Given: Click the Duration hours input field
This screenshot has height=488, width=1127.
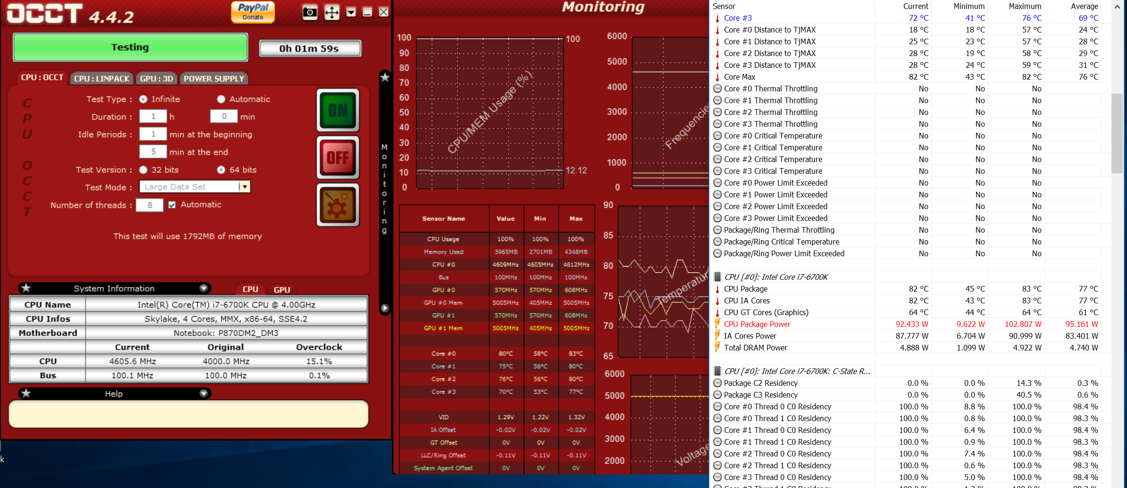Looking at the screenshot, I should (153, 116).
